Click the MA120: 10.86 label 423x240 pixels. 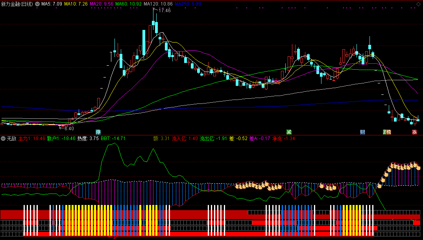coord(158,4)
